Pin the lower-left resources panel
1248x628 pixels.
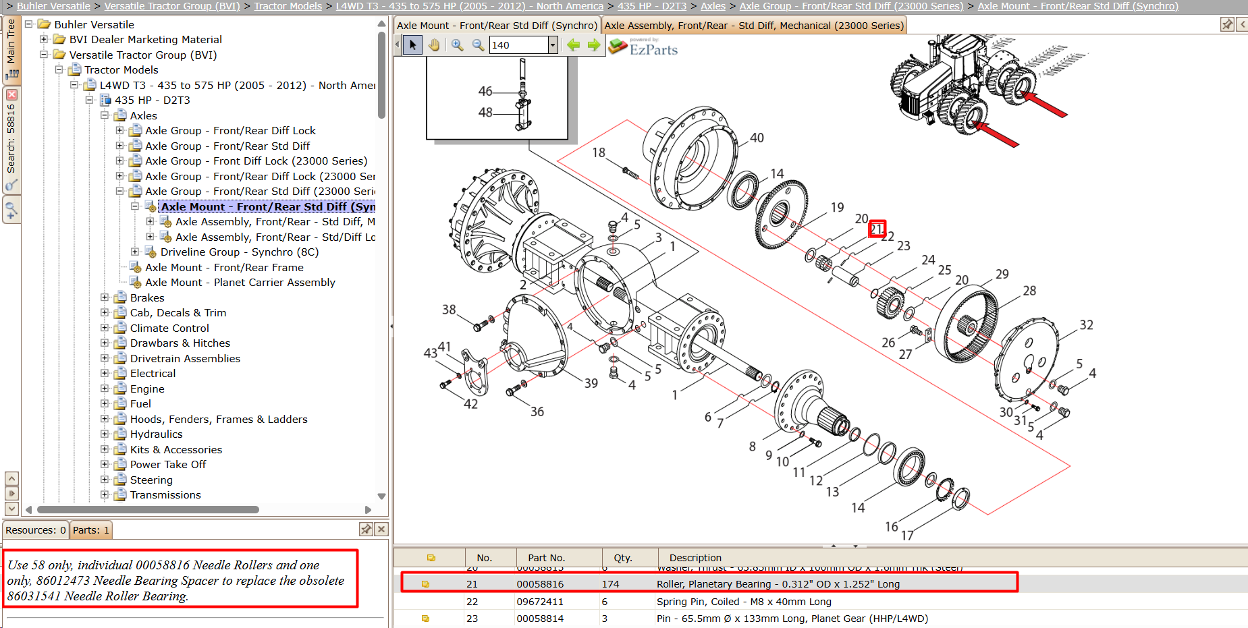pos(366,530)
